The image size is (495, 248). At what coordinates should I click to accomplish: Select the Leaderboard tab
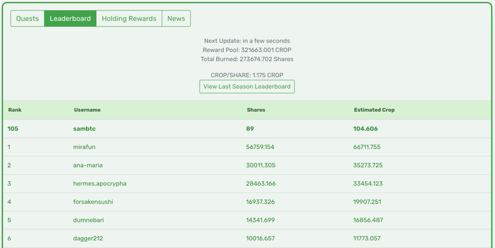[70, 19]
